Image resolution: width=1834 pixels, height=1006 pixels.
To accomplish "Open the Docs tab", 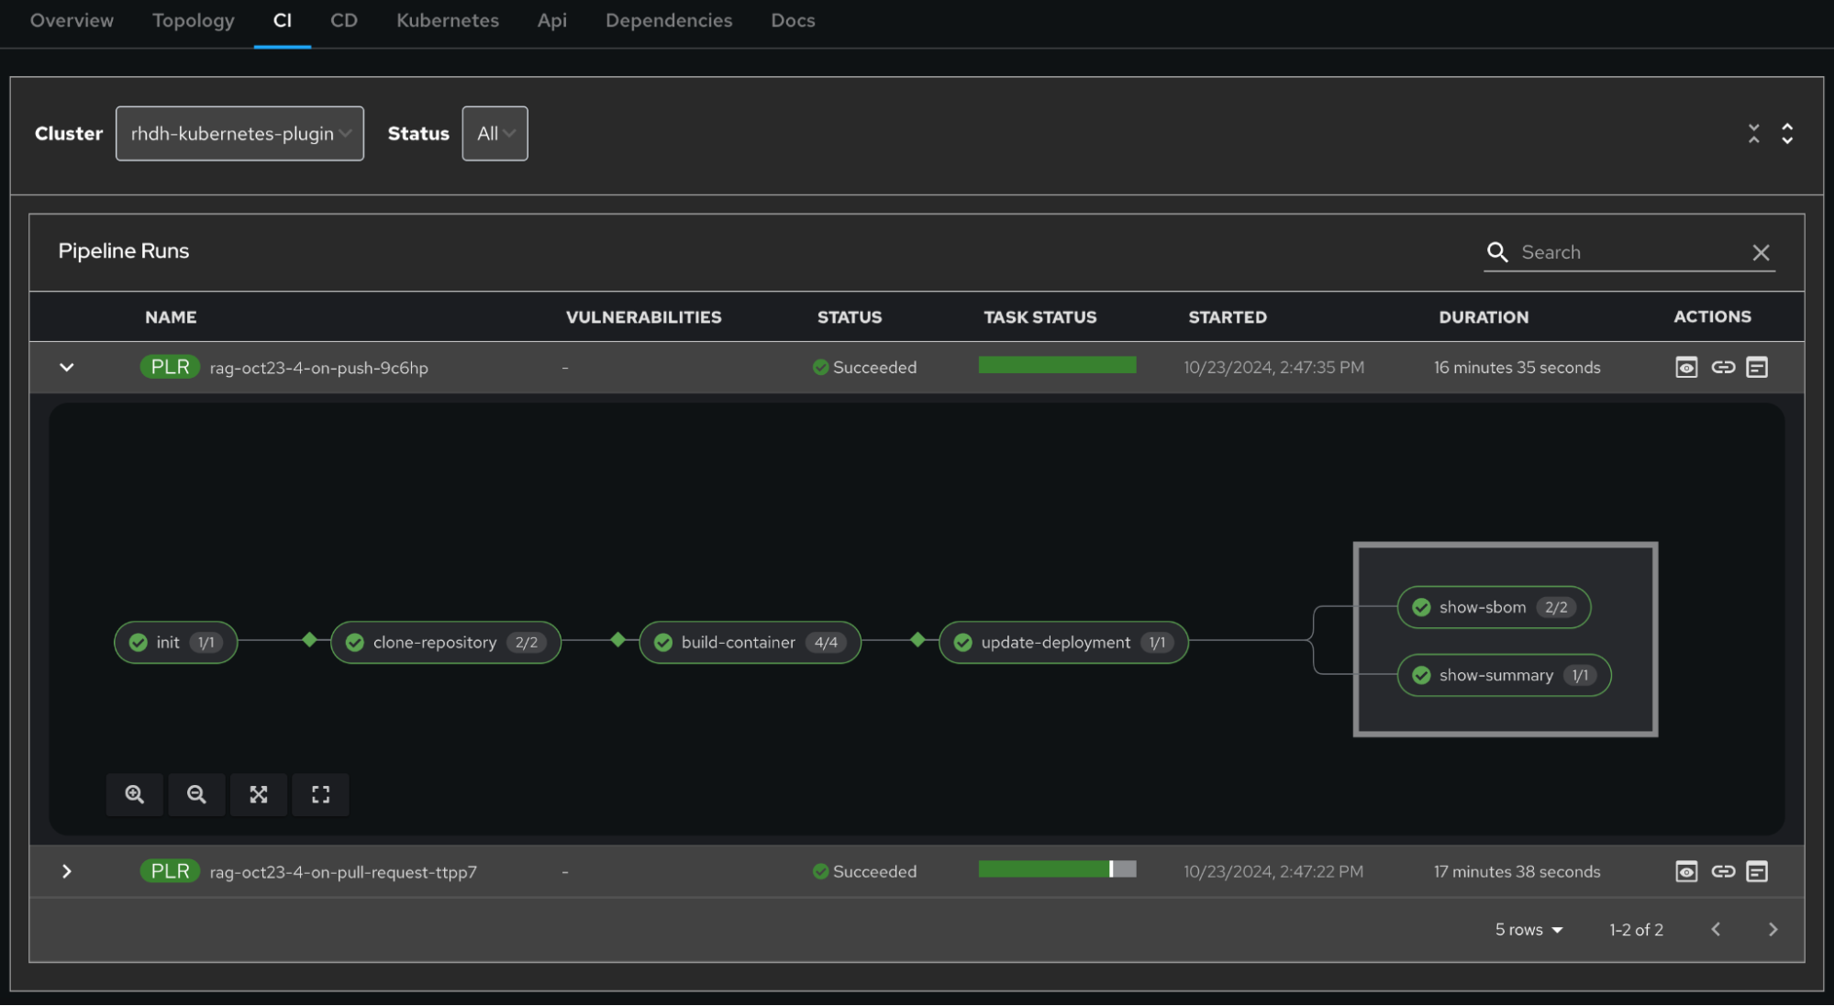I will pos(793,20).
